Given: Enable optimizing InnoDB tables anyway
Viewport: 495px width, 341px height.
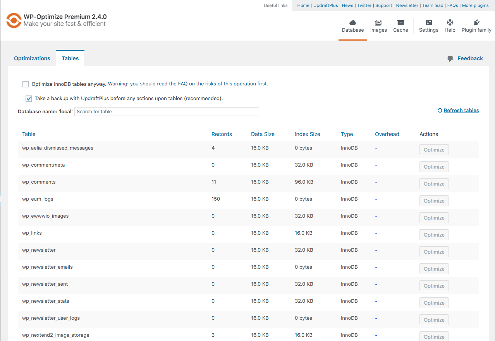Looking at the screenshot, I should coord(25,84).
